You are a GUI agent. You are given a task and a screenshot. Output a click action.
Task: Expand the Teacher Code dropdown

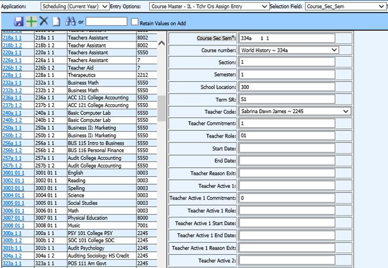click(x=294, y=111)
